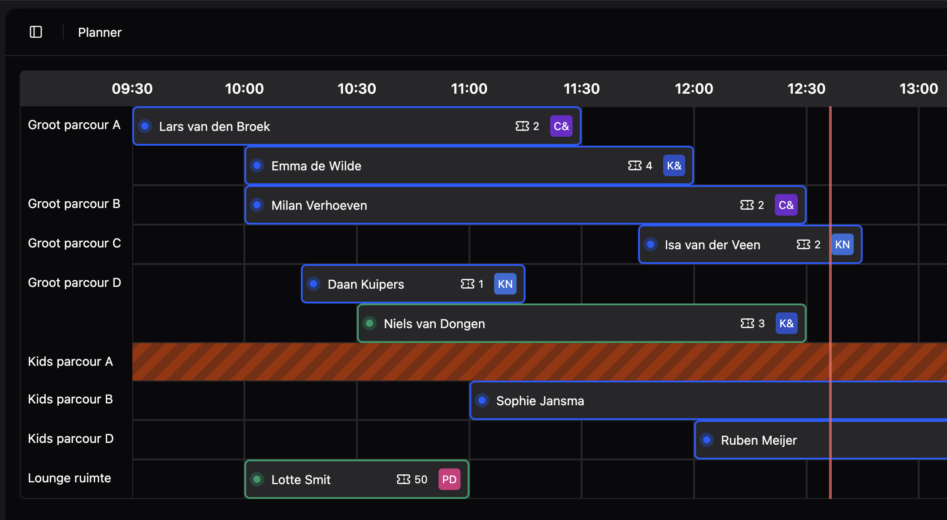This screenshot has height=520, width=947.
Task: Click the ticket icon on Milan Verhoeven
Action: tap(747, 205)
